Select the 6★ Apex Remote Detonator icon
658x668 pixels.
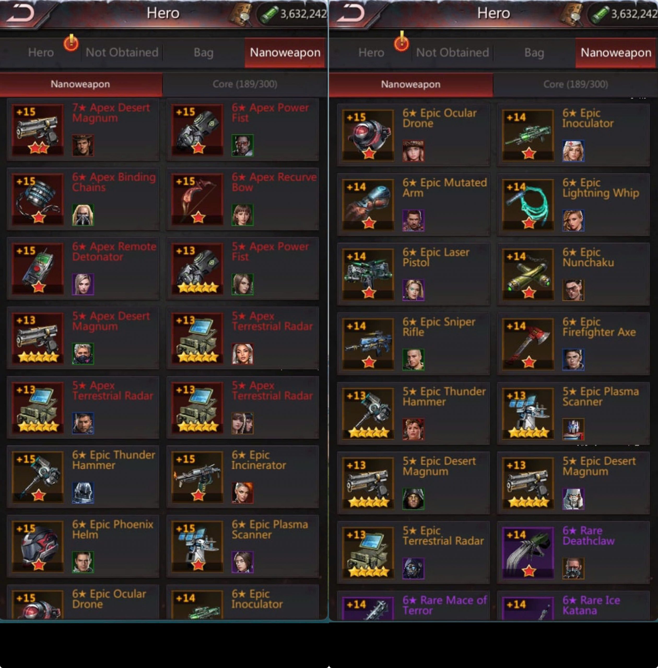pos(38,269)
